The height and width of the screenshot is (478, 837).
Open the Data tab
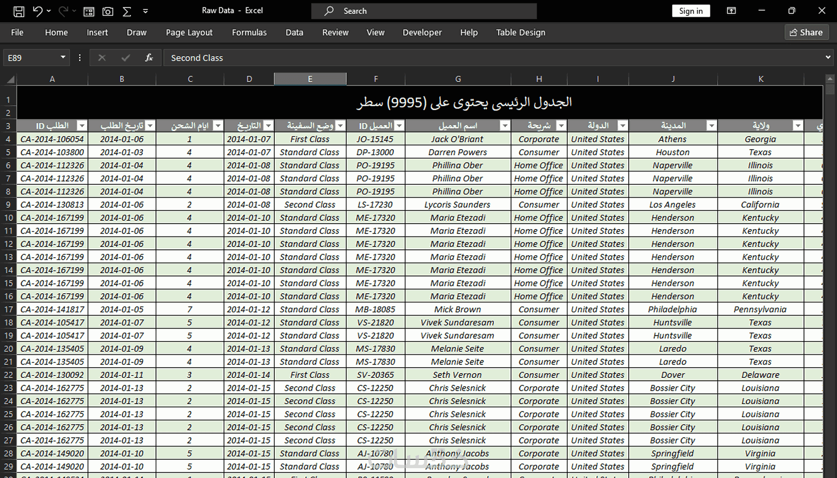coord(294,33)
